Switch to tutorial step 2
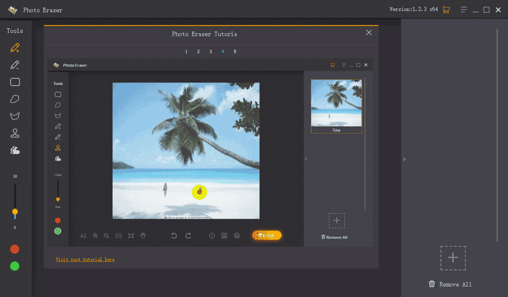The image size is (508, 297). 198,51
